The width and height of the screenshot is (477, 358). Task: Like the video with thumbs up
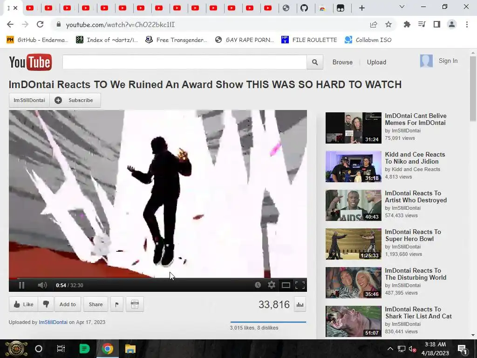point(23,304)
